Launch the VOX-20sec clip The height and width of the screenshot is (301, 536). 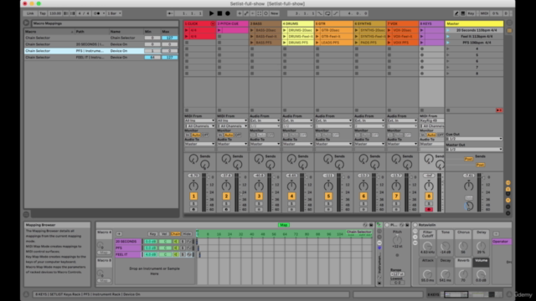389,30
